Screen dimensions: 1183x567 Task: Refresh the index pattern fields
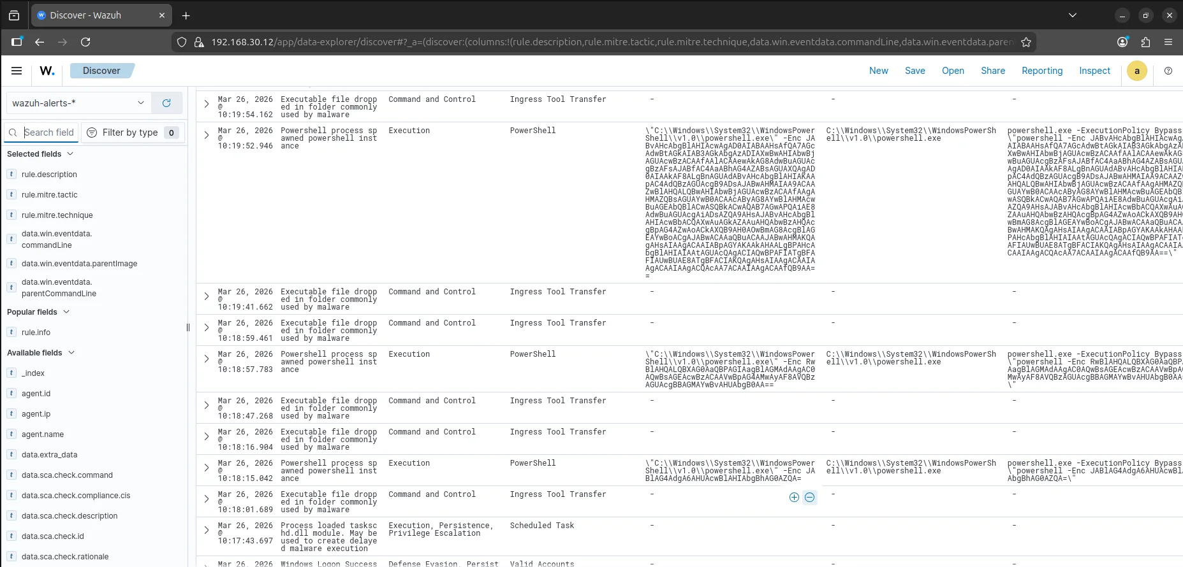(166, 103)
